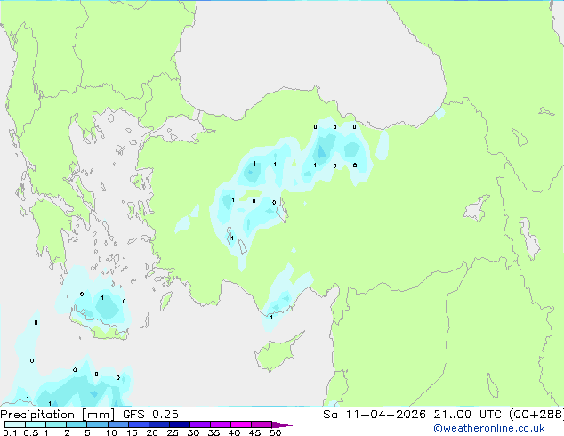
Task: Click the legend label "10"
Action: click(111, 432)
